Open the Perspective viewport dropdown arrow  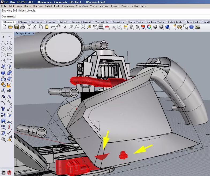33,33
